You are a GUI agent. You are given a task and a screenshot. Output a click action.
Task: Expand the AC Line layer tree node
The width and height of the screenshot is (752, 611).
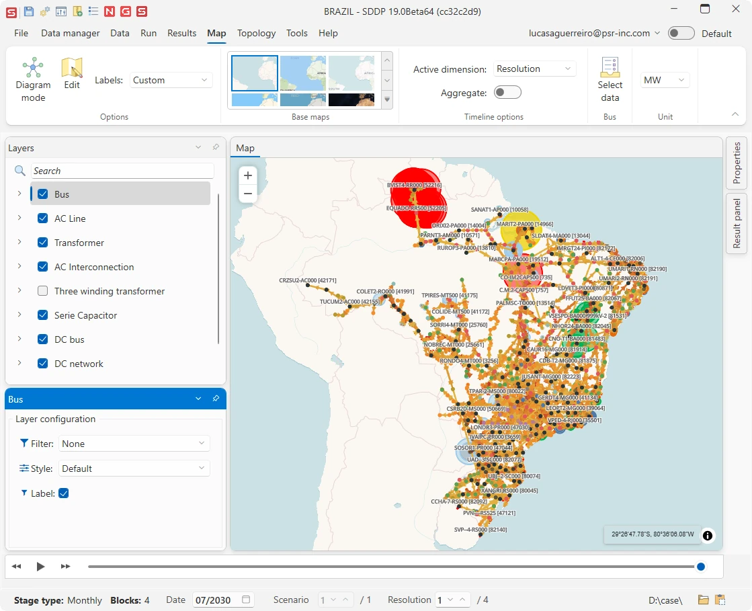click(19, 218)
